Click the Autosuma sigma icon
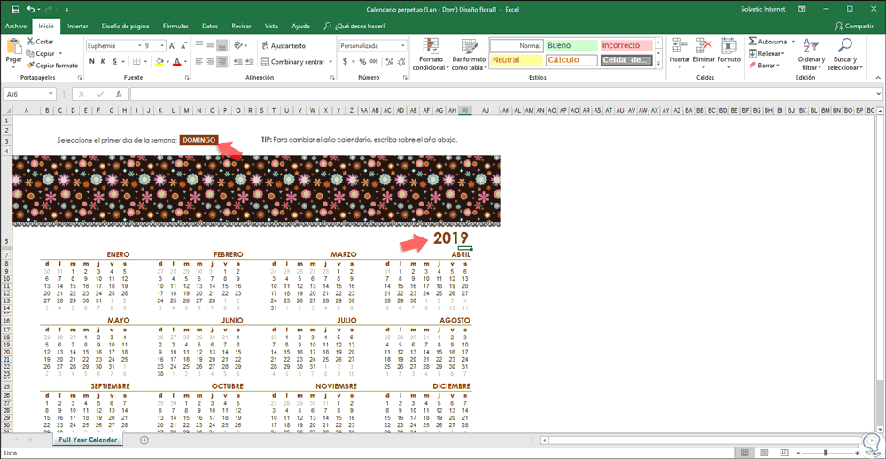Screen dimensions: 886x459 coord(752,42)
